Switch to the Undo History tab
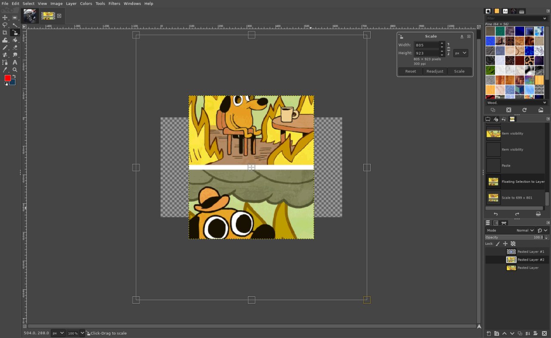This screenshot has width=551, height=338. [504, 119]
